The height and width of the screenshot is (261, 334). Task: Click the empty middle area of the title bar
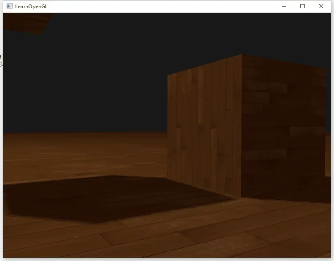pyautogui.click(x=164, y=7)
